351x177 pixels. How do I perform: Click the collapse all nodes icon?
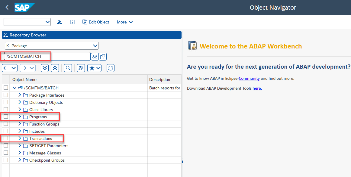(x=55, y=68)
